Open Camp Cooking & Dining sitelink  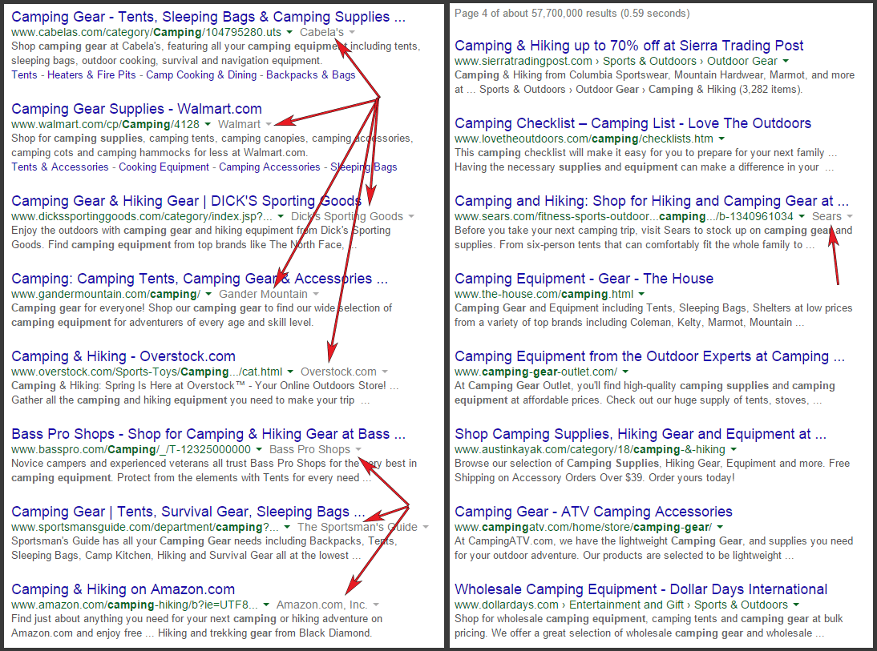click(201, 75)
